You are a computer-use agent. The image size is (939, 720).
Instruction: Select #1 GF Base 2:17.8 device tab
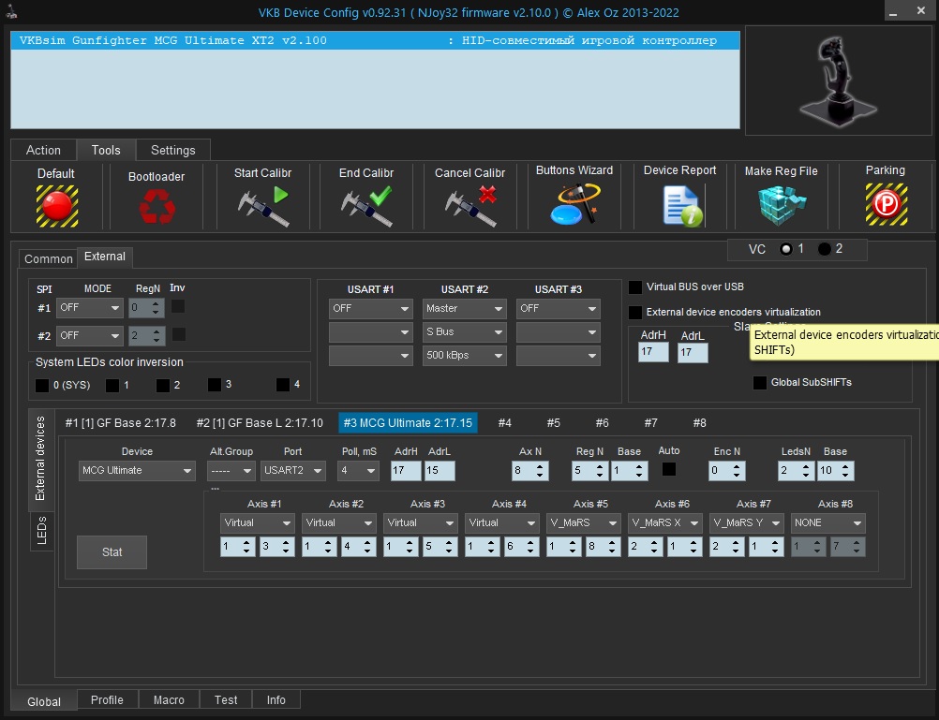[120, 423]
